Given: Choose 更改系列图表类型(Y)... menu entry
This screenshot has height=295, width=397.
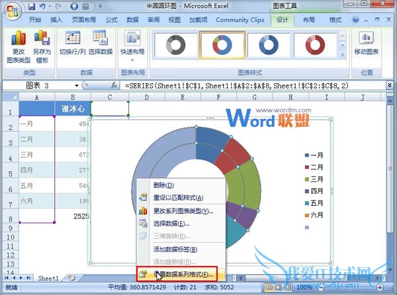Looking at the screenshot, I should 181,211.
